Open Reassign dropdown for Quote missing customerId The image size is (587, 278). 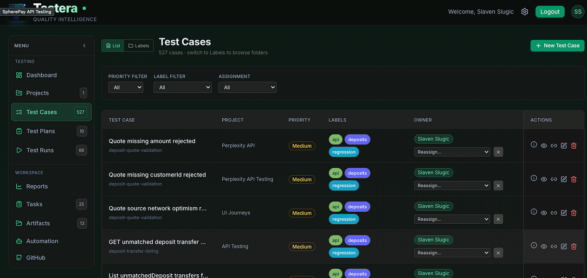452,185
